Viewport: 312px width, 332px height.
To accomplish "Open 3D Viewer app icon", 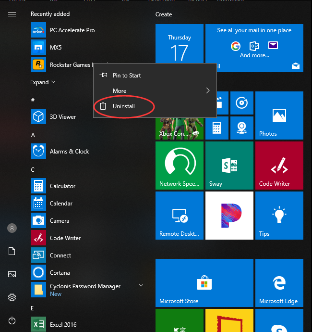I will click(x=38, y=116).
